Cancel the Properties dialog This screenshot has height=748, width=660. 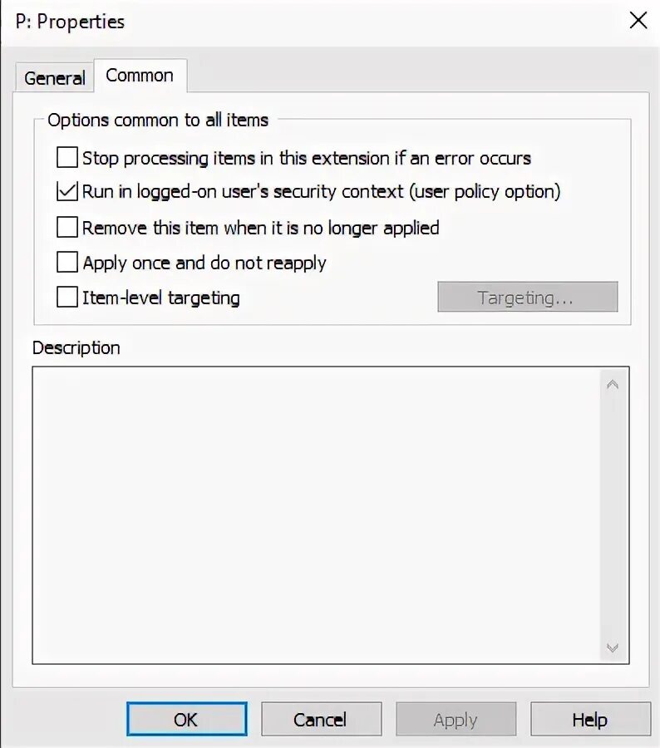click(321, 720)
